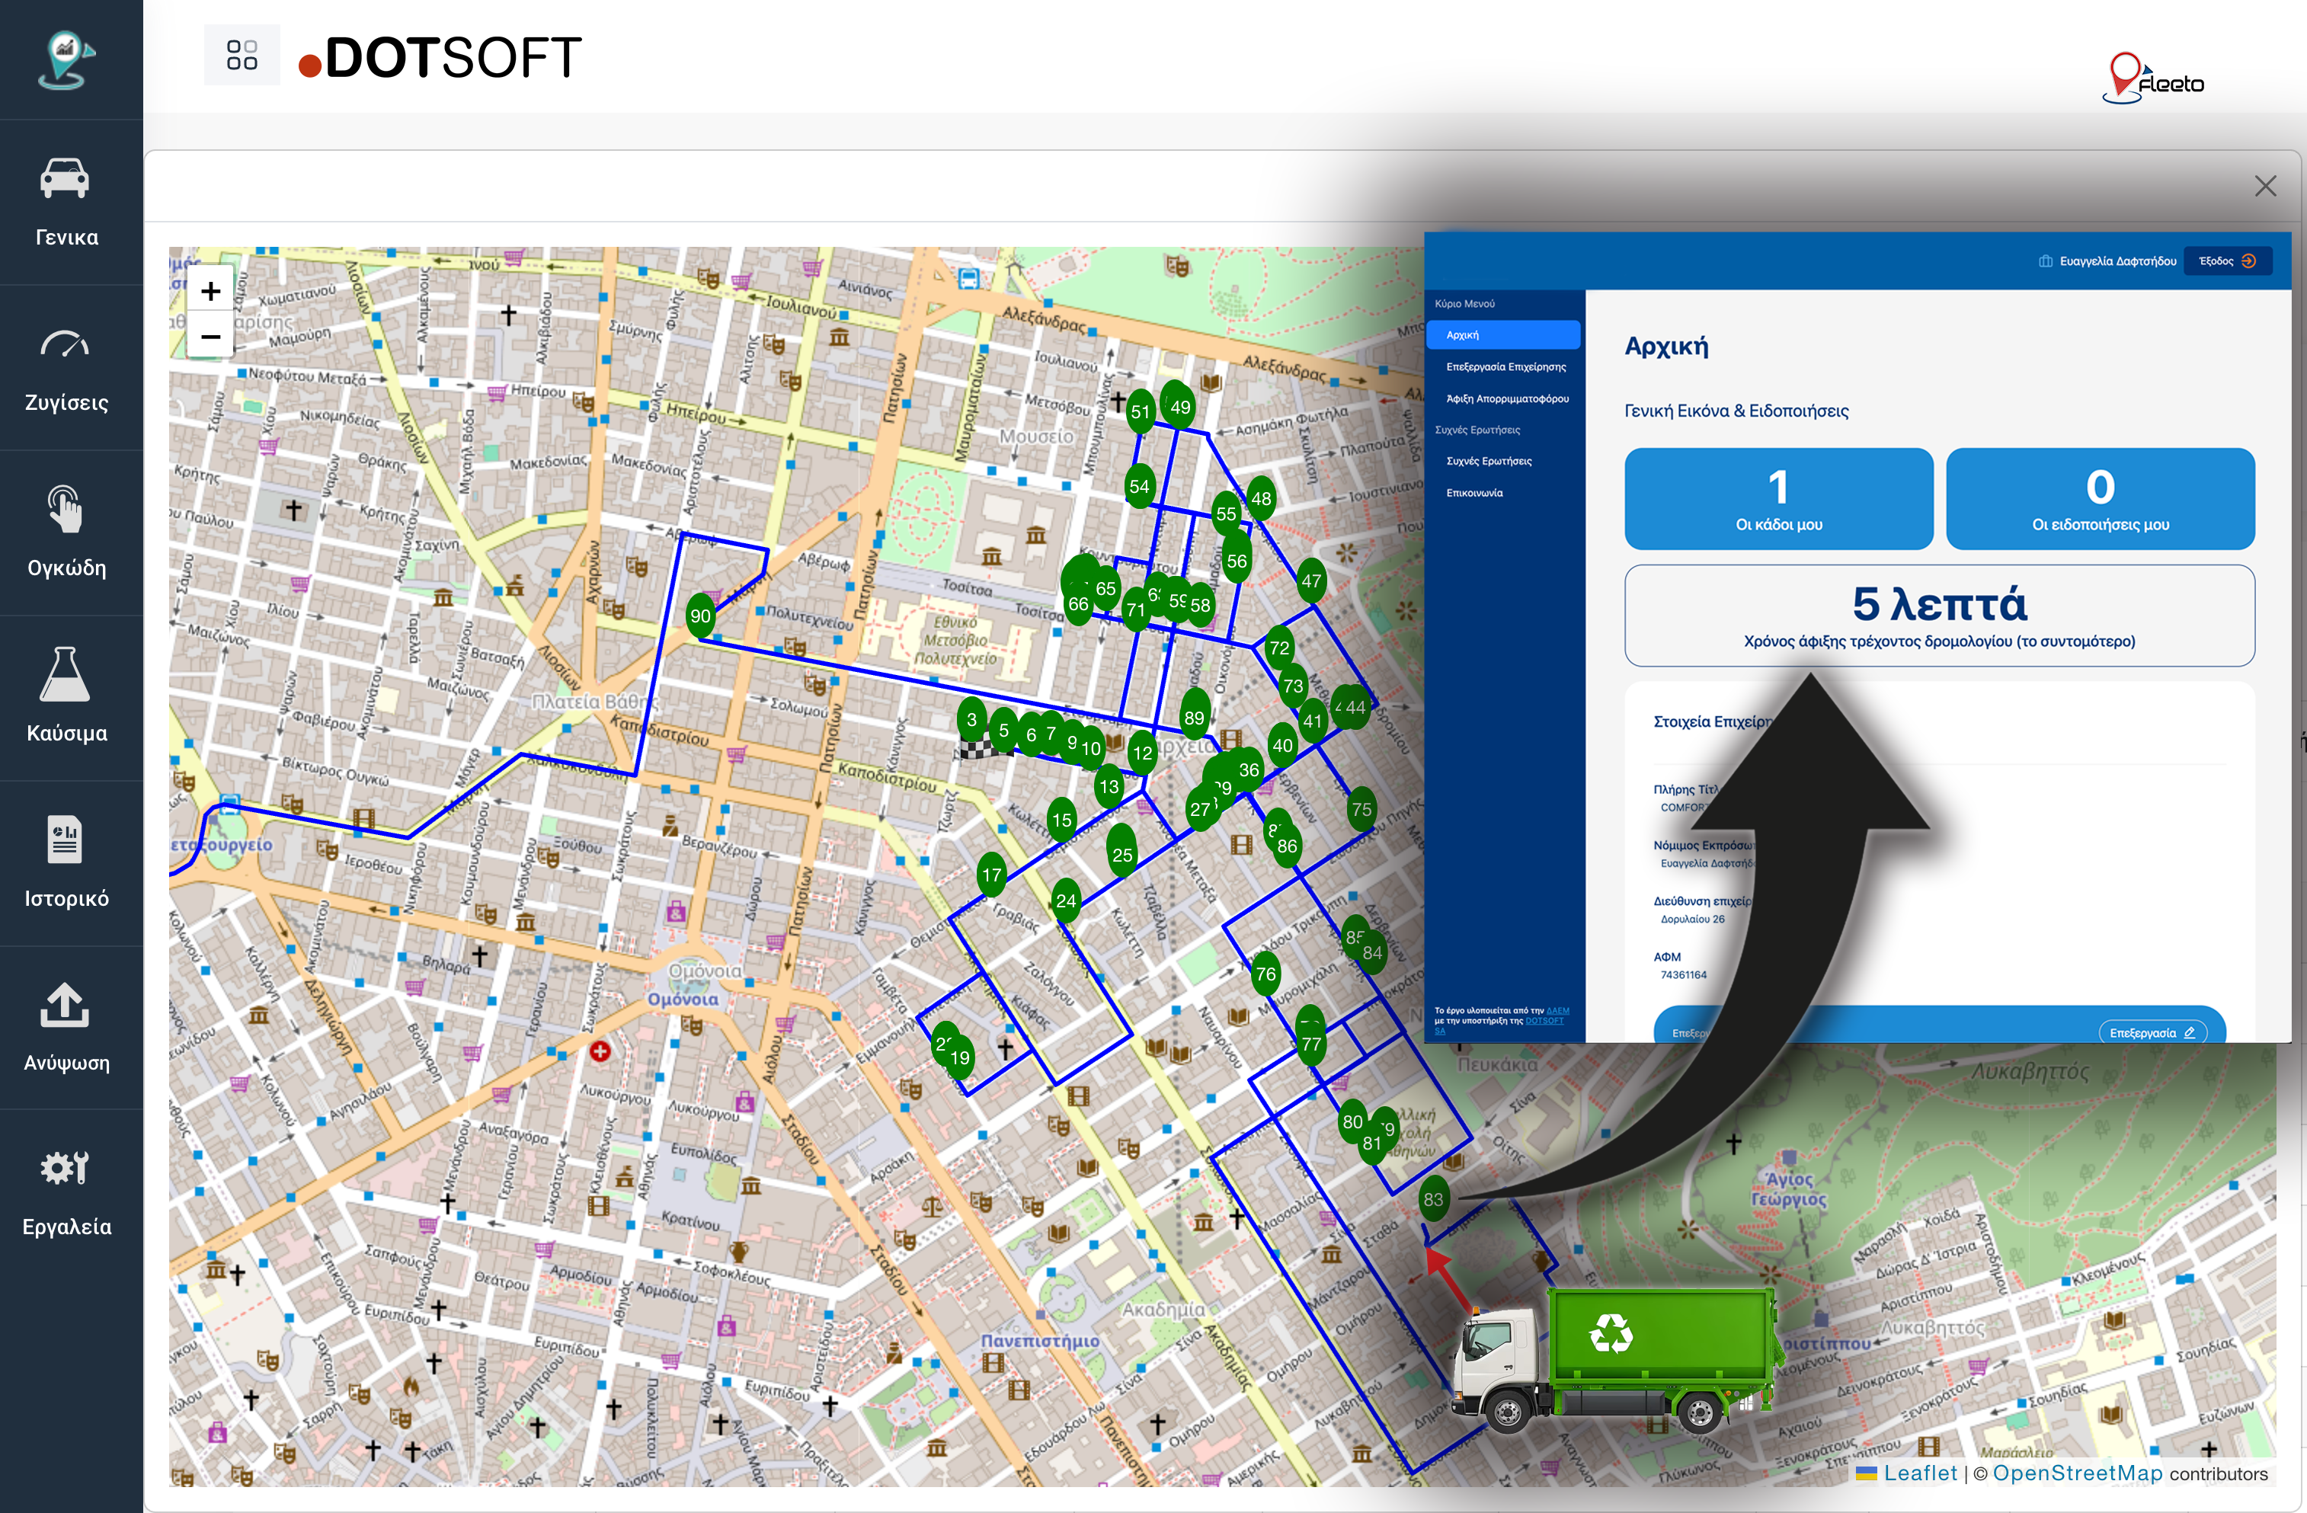Open the Leaflet attribution link
2307x1513 pixels.
pos(1920,1473)
